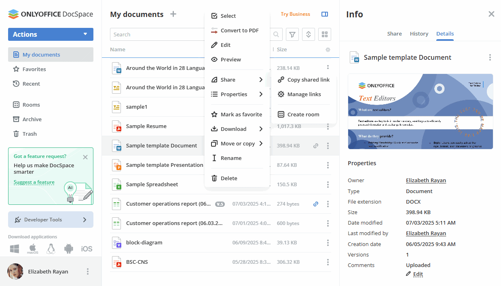
Task: Choose Copy shared link
Action: (304, 80)
